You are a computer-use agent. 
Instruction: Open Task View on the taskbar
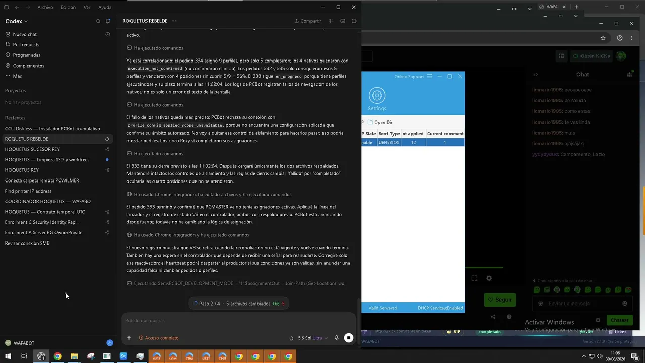(24, 356)
